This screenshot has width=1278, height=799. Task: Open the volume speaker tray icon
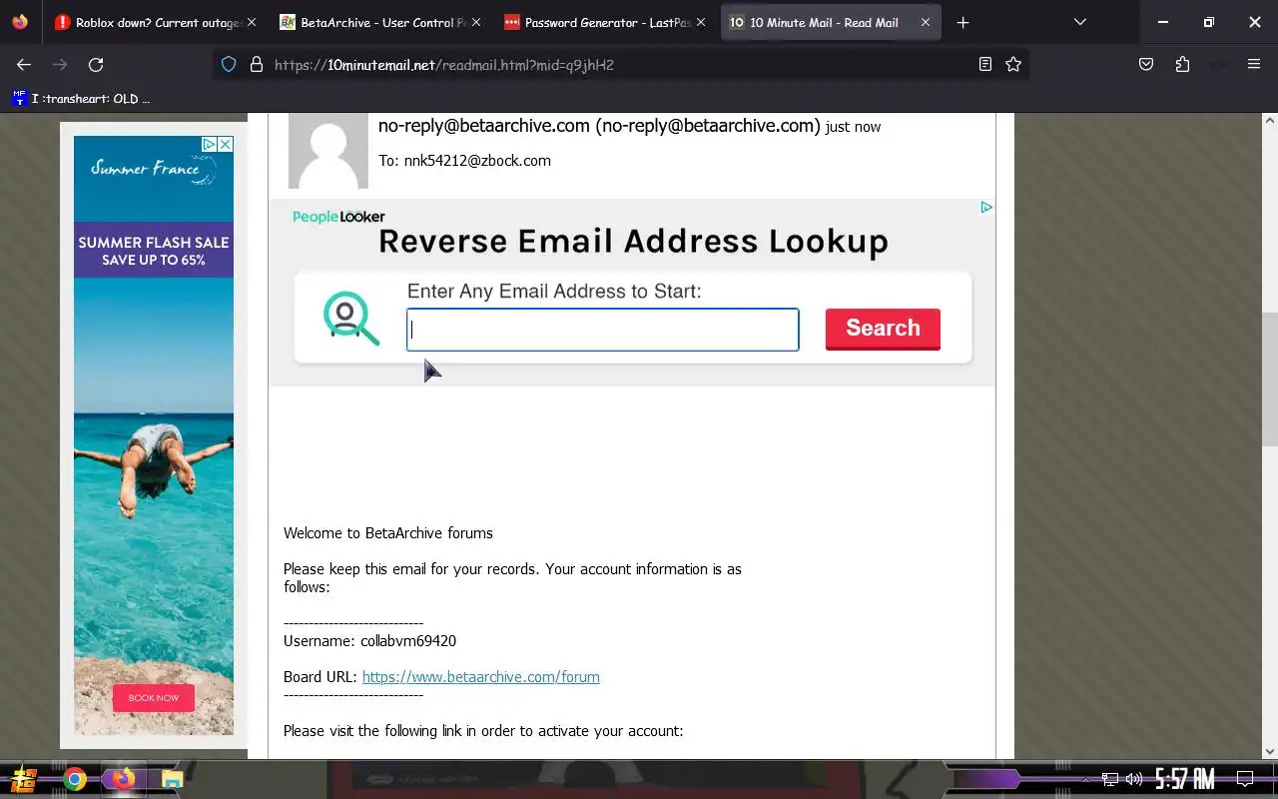[1133, 779]
